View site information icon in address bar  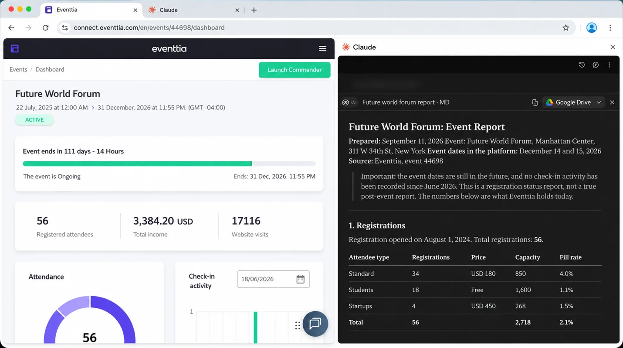tap(65, 27)
